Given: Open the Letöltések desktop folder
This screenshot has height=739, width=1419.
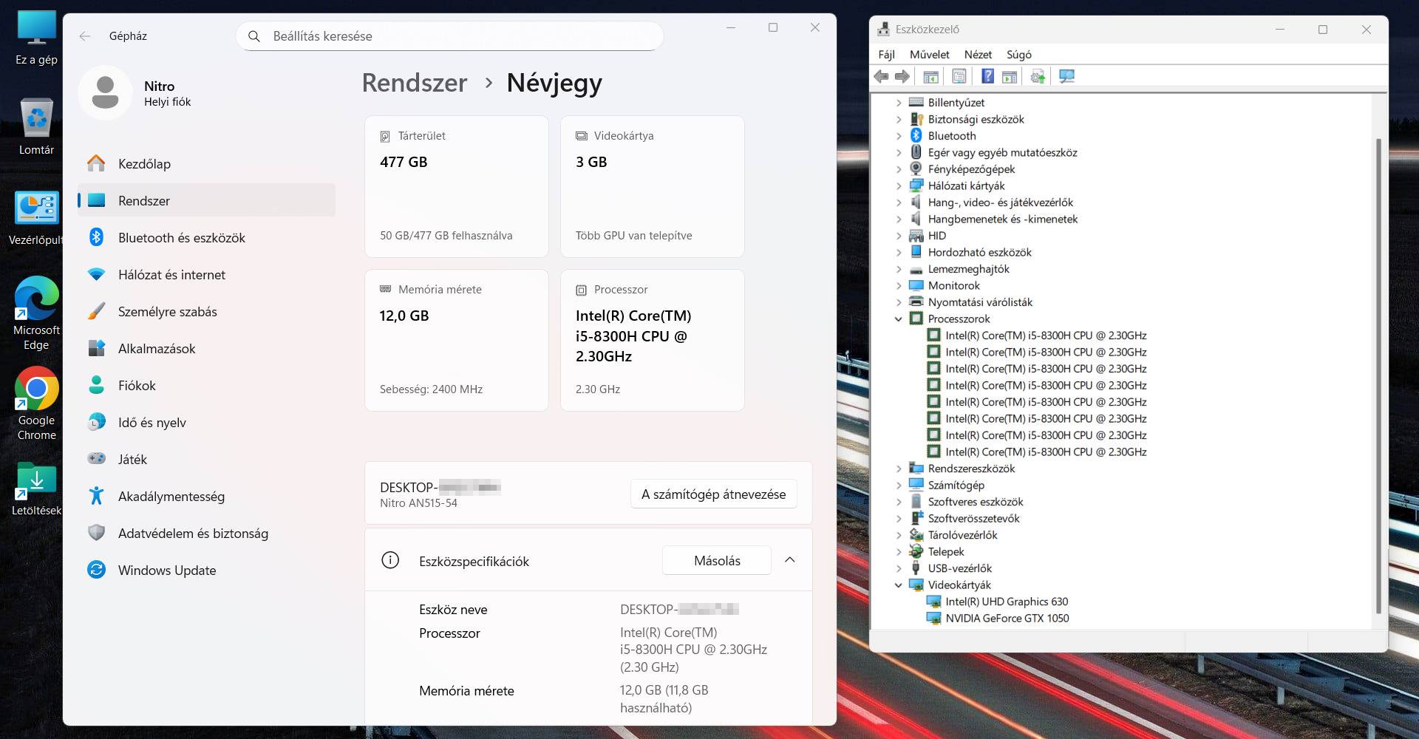Looking at the screenshot, I should tap(36, 488).
